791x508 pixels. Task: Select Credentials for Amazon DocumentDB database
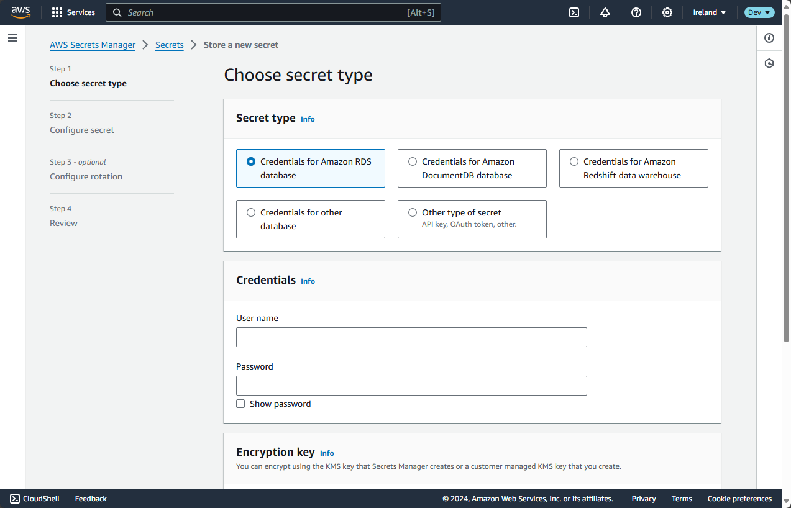pyautogui.click(x=413, y=161)
